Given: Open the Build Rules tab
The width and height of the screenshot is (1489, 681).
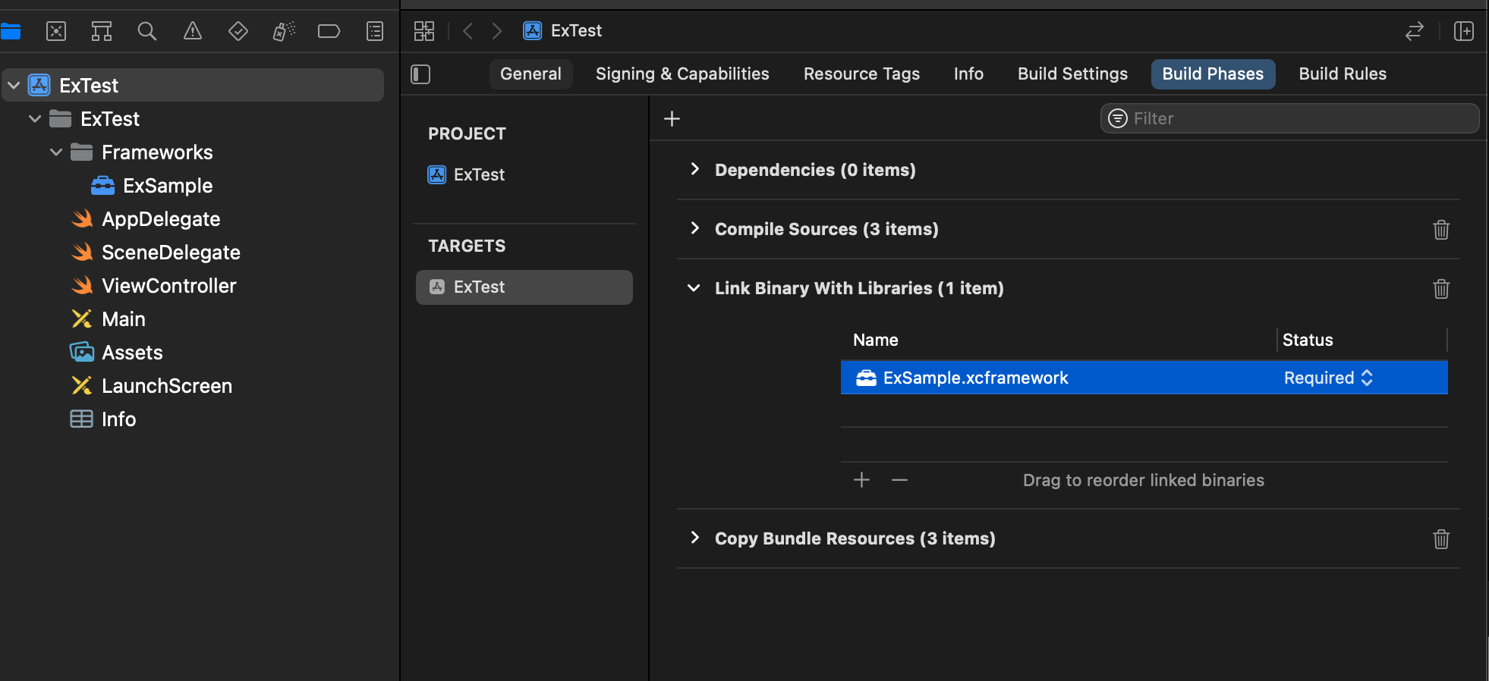Looking at the screenshot, I should point(1343,74).
